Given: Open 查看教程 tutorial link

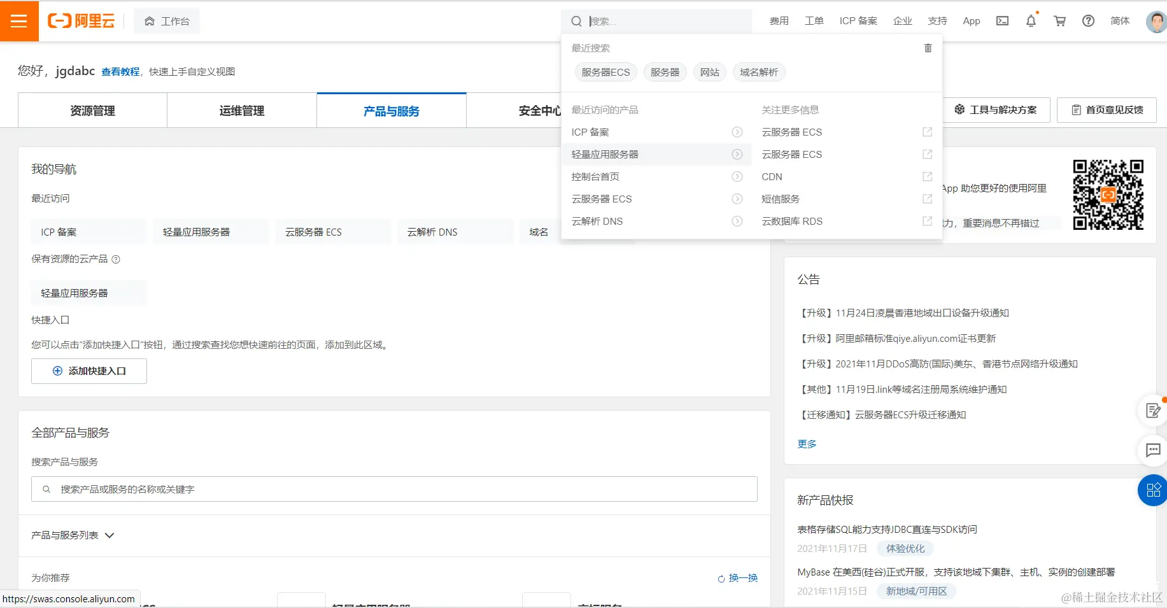Looking at the screenshot, I should [120, 71].
